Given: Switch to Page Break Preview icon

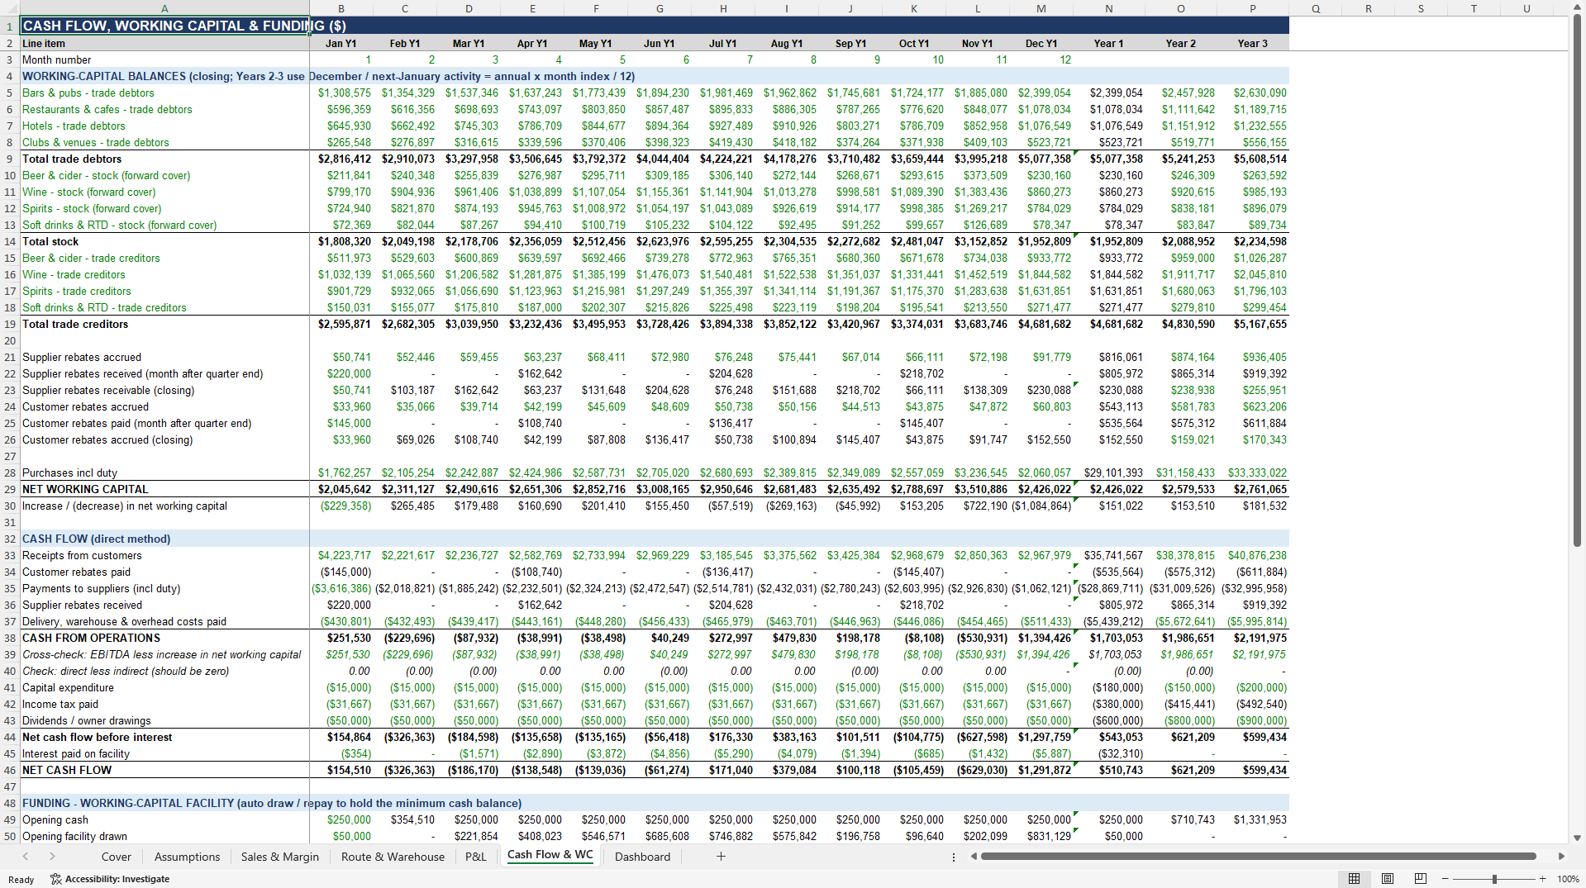Looking at the screenshot, I should 1421,879.
